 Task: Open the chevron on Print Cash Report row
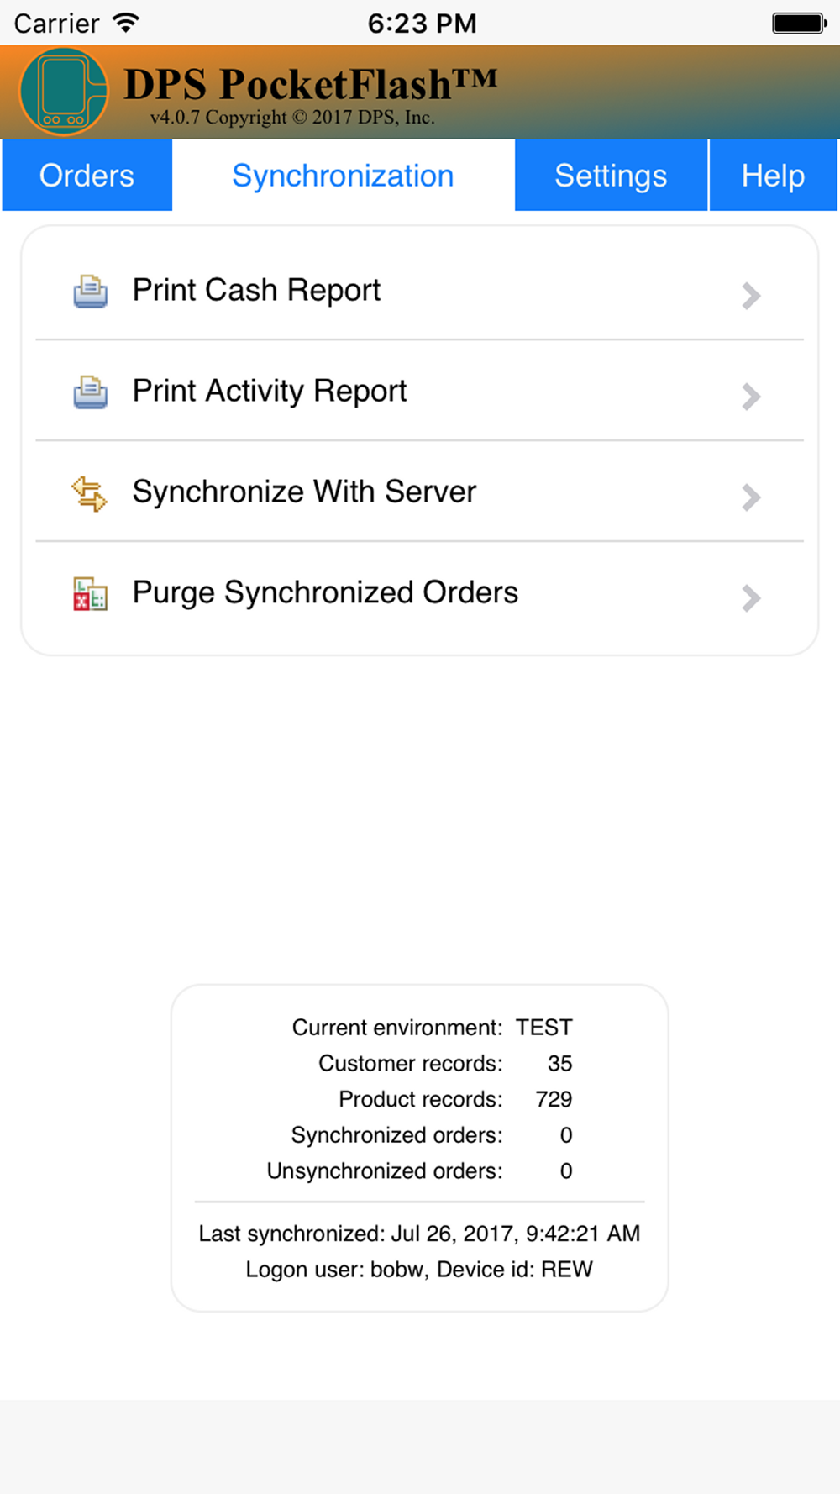(751, 296)
